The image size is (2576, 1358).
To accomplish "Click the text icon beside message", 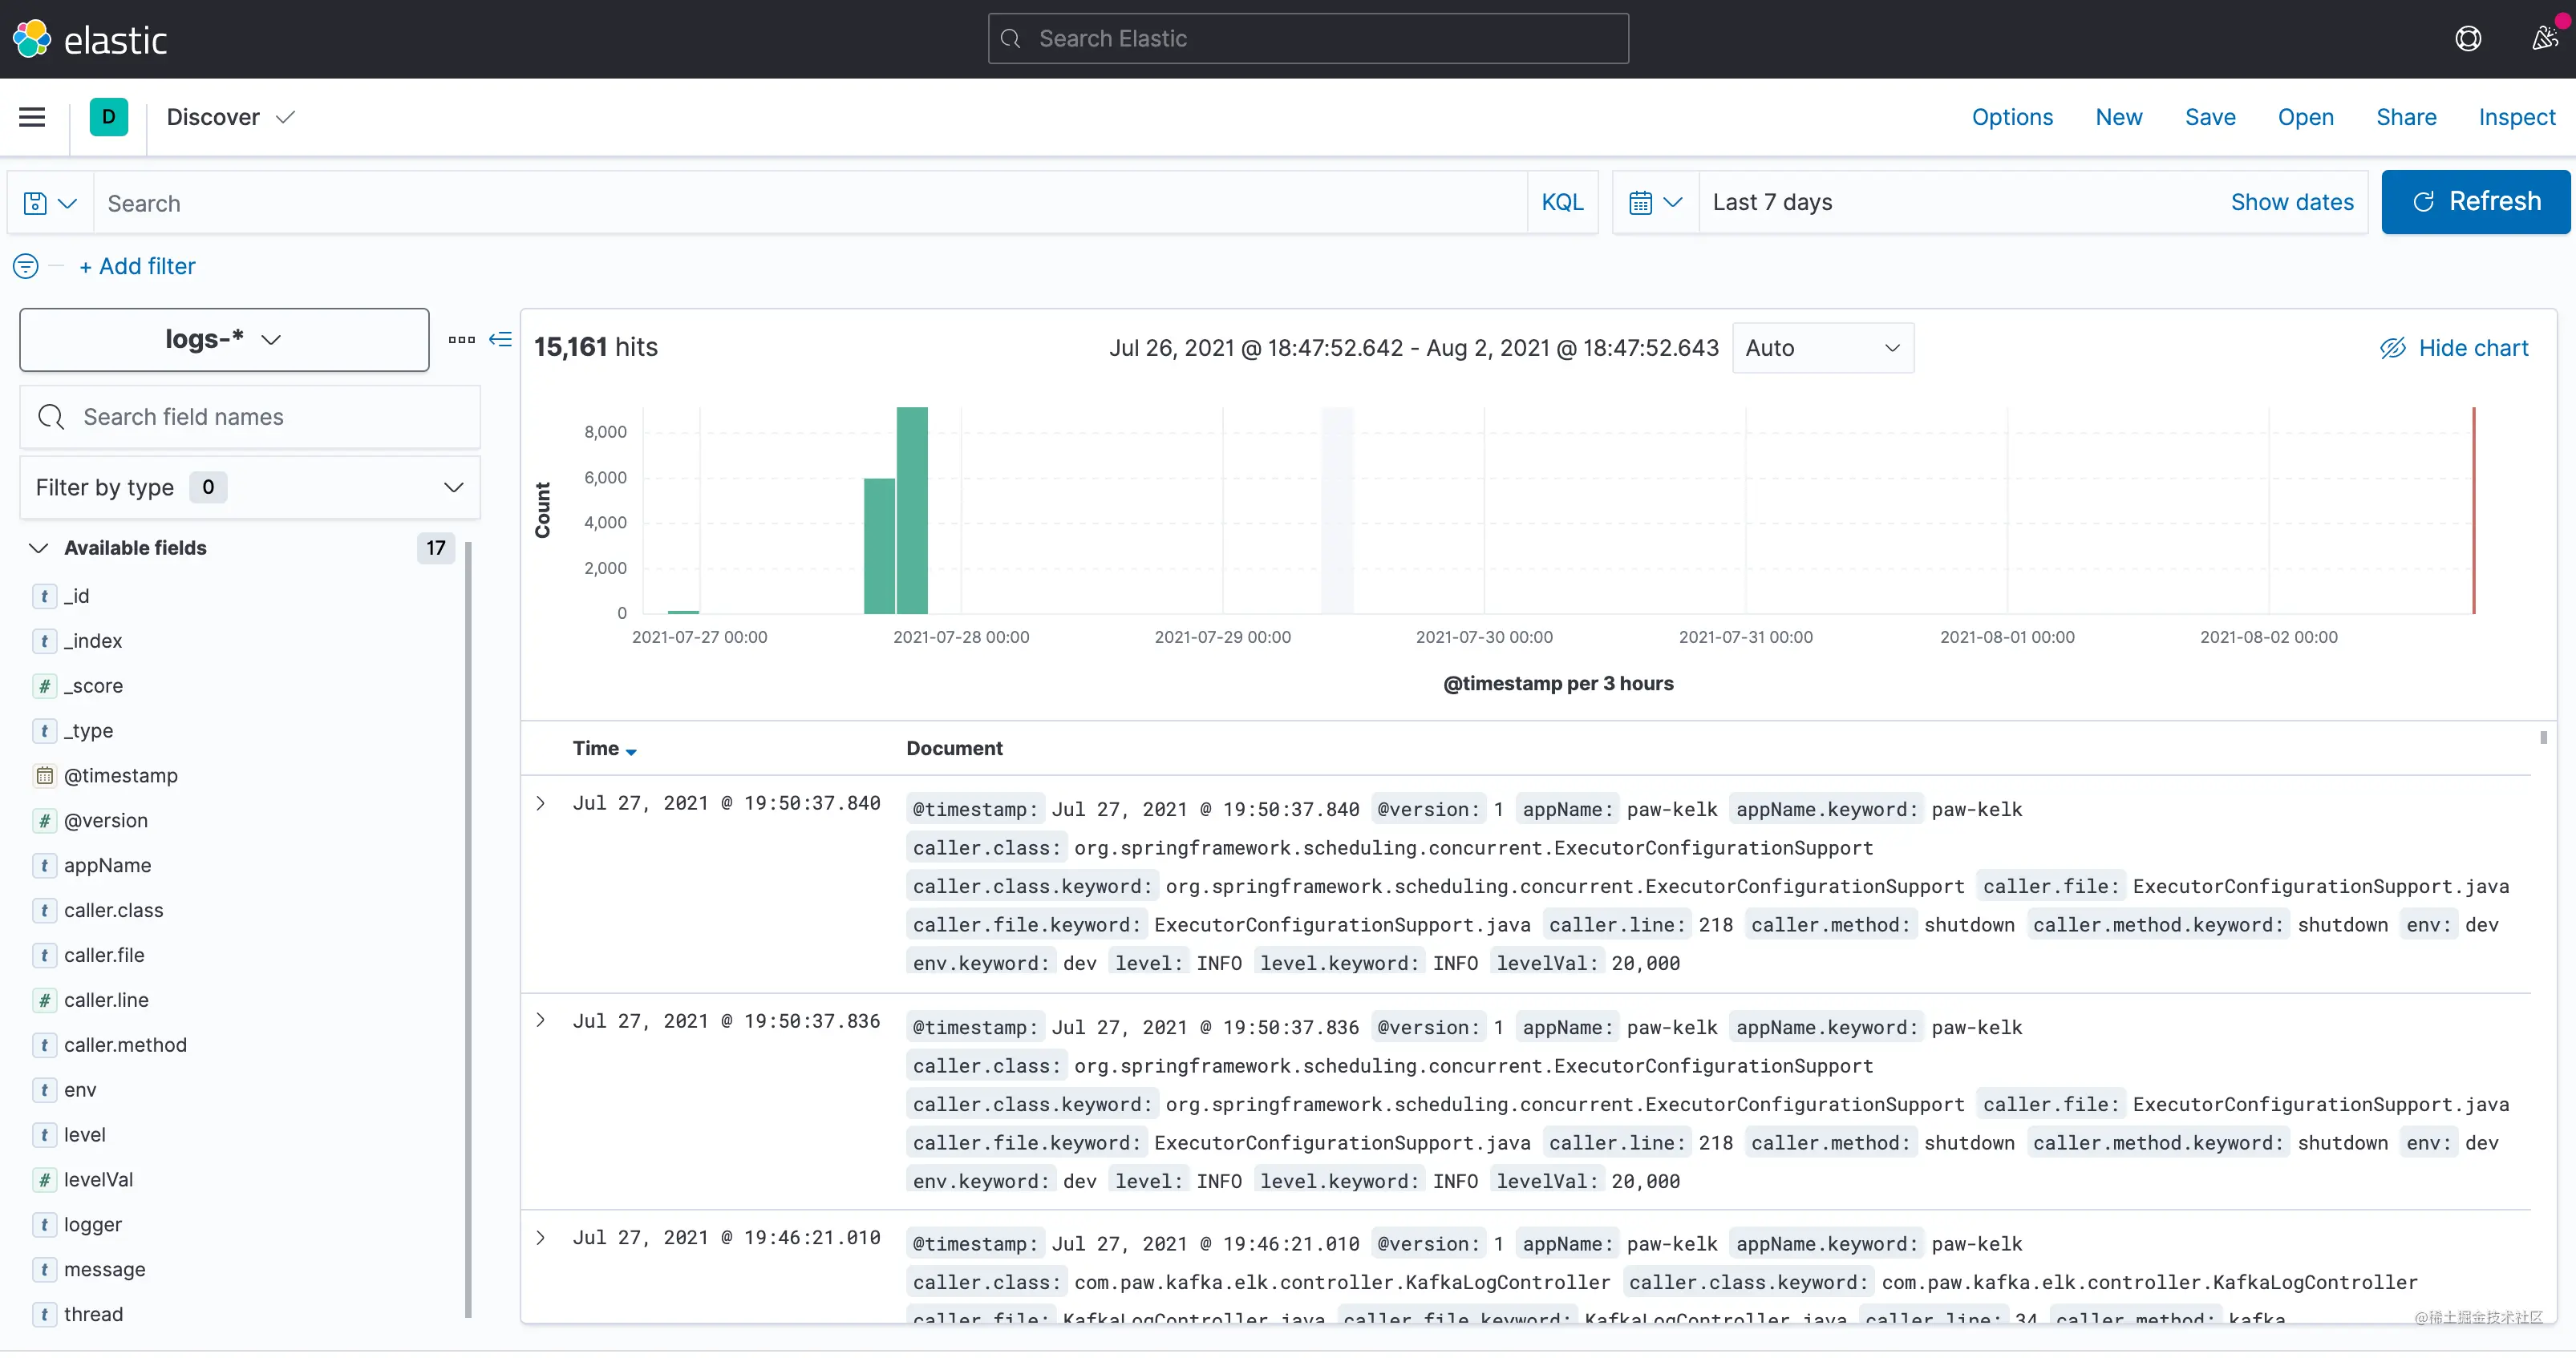I will tap(44, 1270).
